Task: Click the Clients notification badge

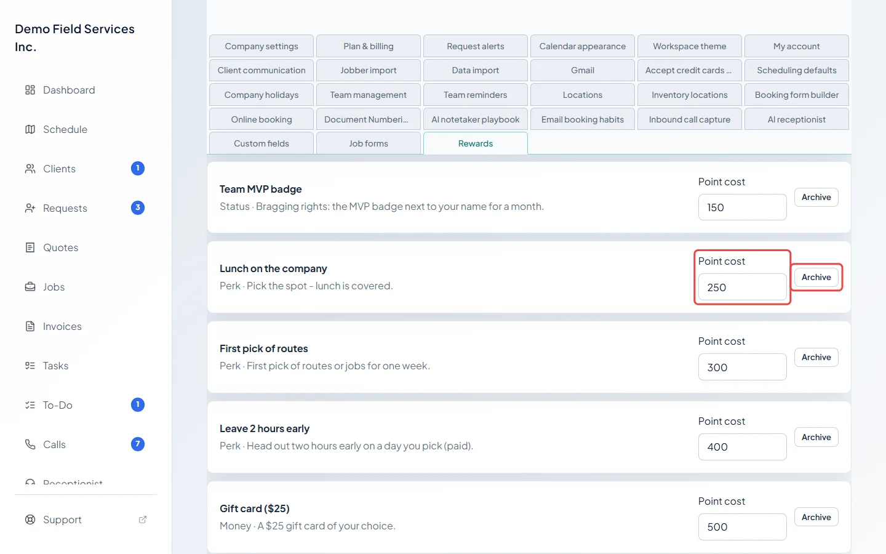Action: (138, 168)
